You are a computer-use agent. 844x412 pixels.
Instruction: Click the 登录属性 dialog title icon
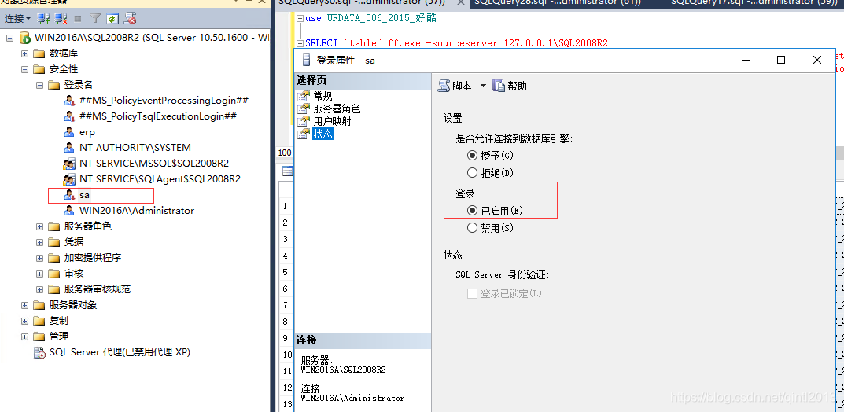pyautogui.click(x=306, y=61)
